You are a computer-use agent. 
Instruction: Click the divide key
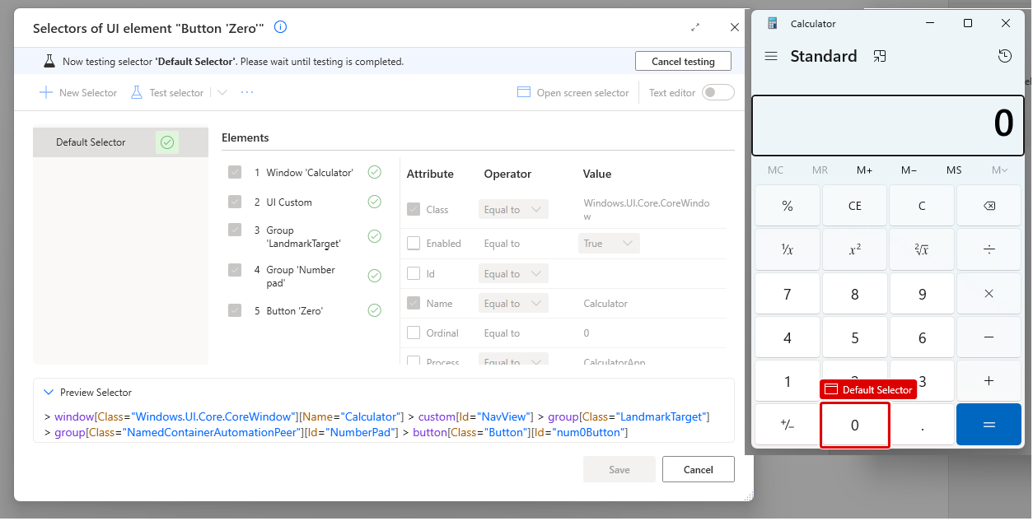point(989,249)
